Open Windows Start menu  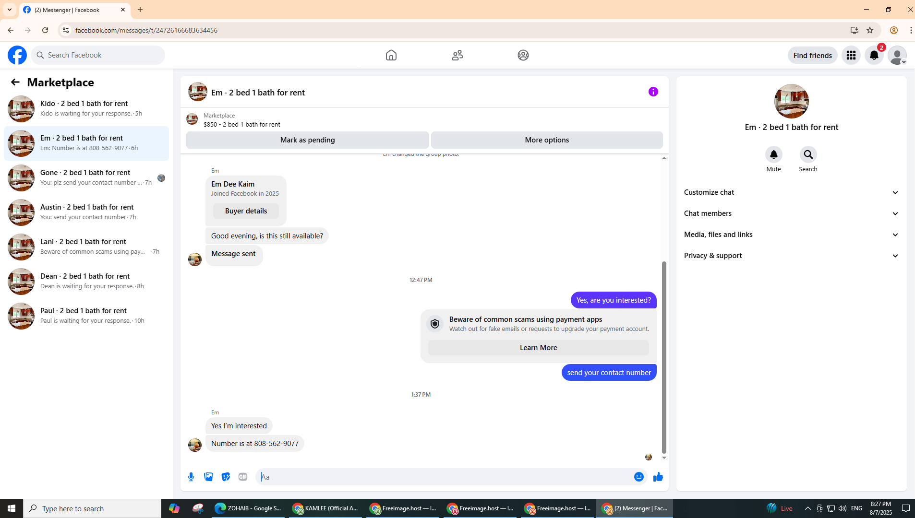(12, 508)
